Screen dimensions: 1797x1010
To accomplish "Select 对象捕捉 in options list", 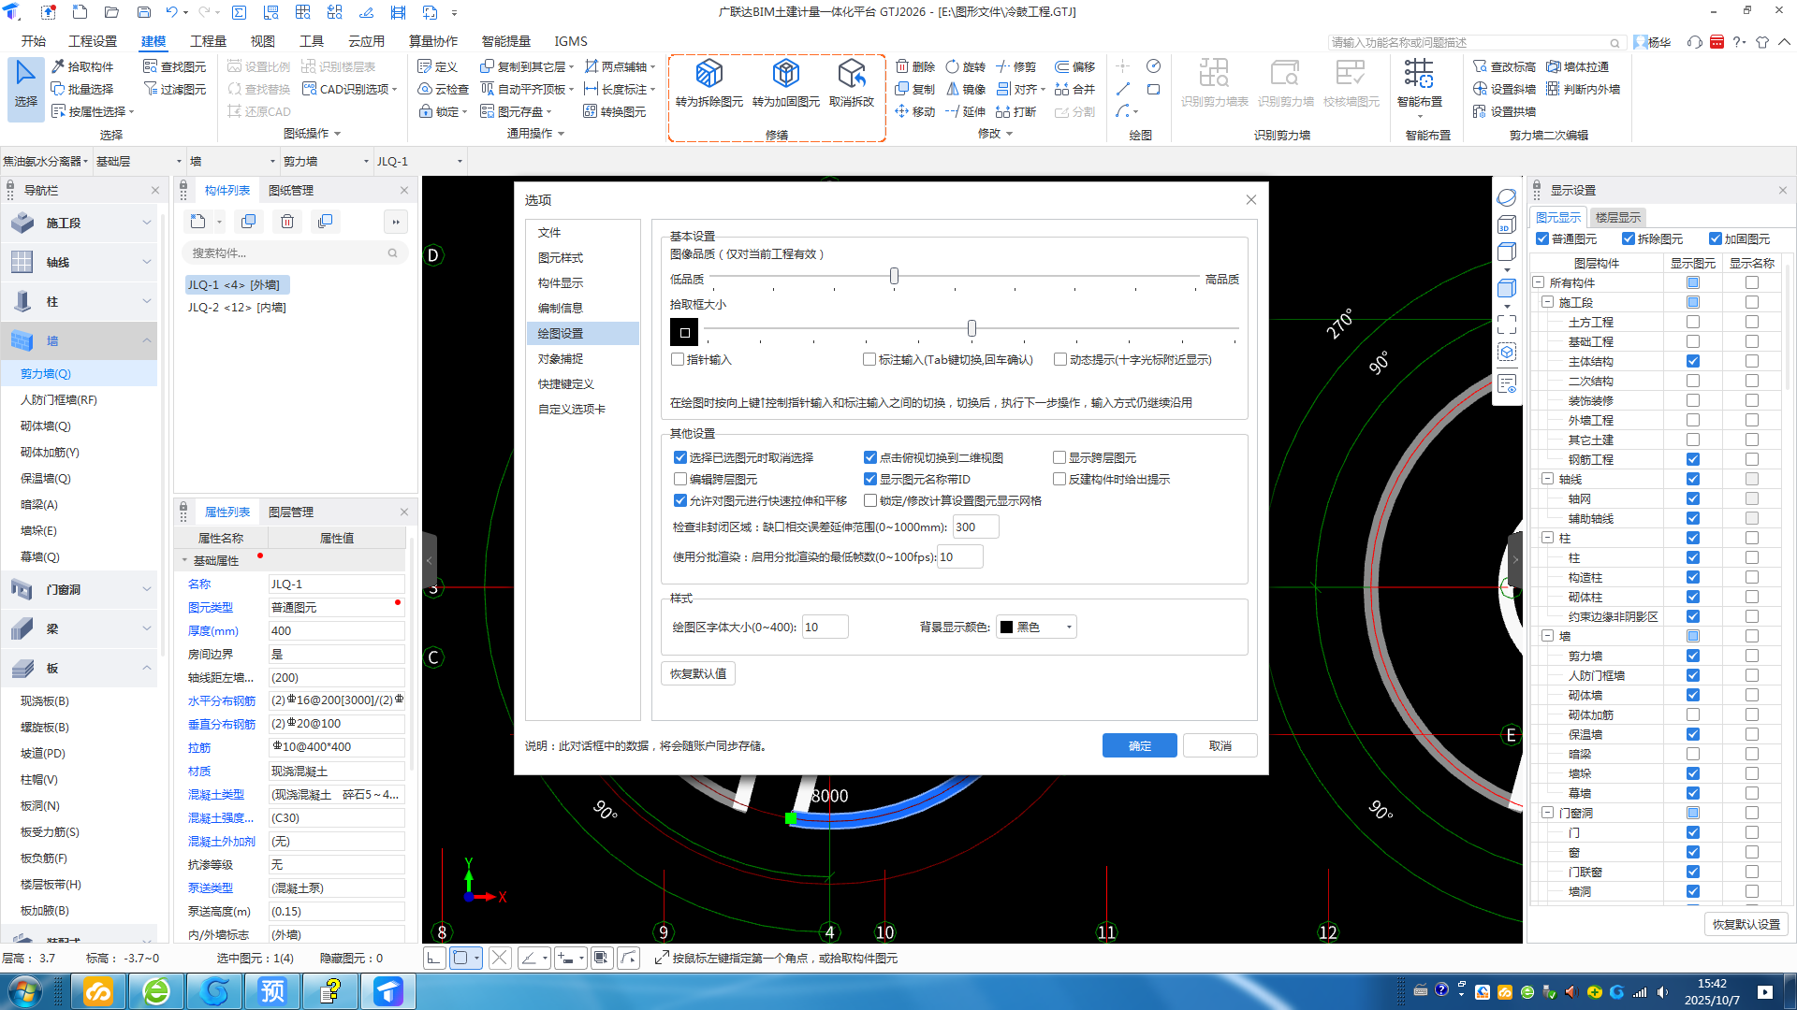I will (x=561, y=358).
